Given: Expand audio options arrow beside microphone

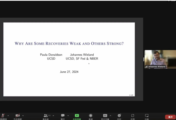Looking at the screenshot, I should [8, 116].
